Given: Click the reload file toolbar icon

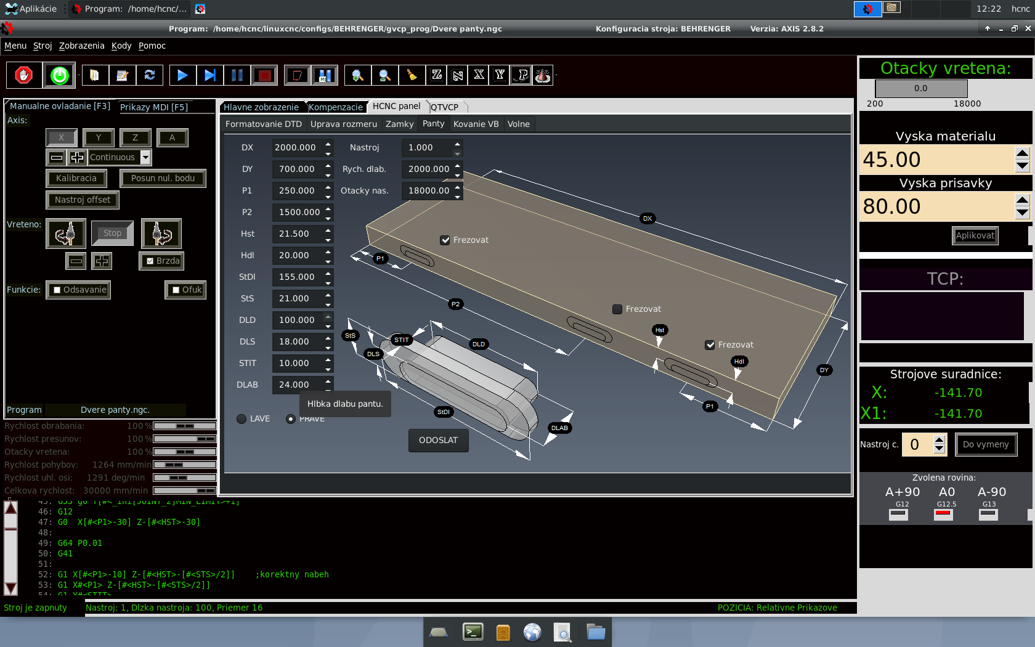Looking at the screenshot, I should [x=149, y=75].
